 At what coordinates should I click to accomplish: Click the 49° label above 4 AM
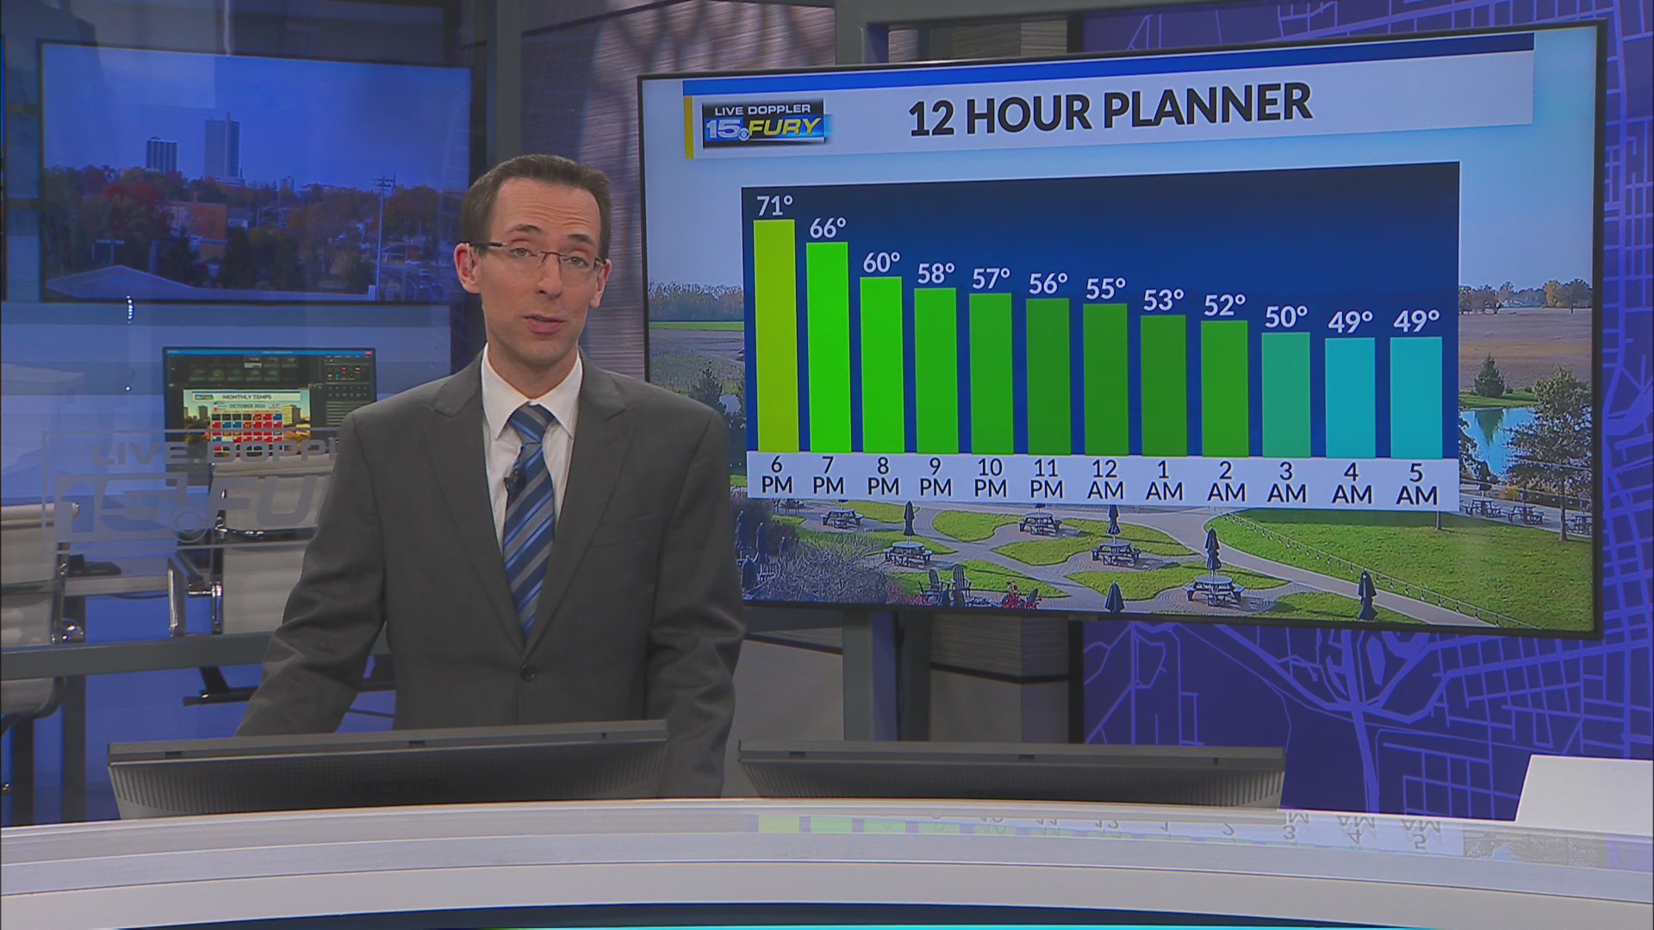pyautogui.click(x=1350, y=322)
